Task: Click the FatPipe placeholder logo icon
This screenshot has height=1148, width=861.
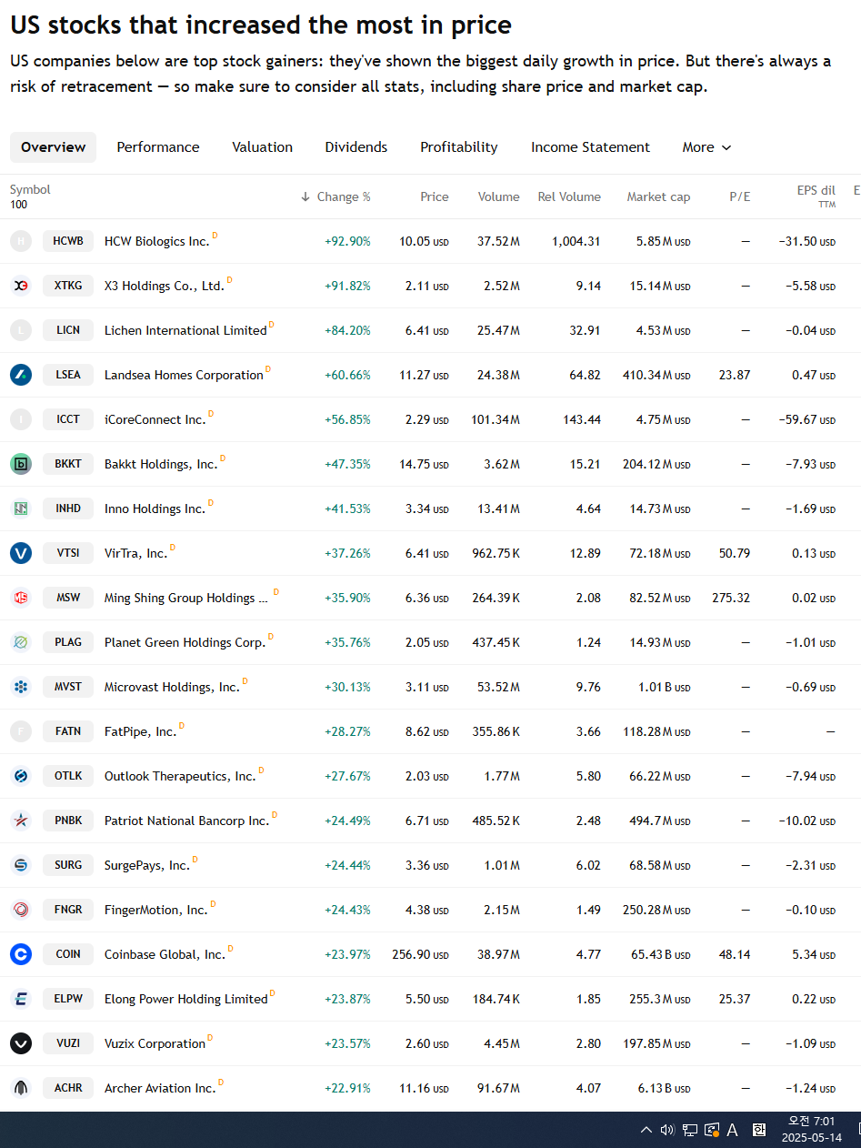Action: pyautogui.click(x=21, y=731)
